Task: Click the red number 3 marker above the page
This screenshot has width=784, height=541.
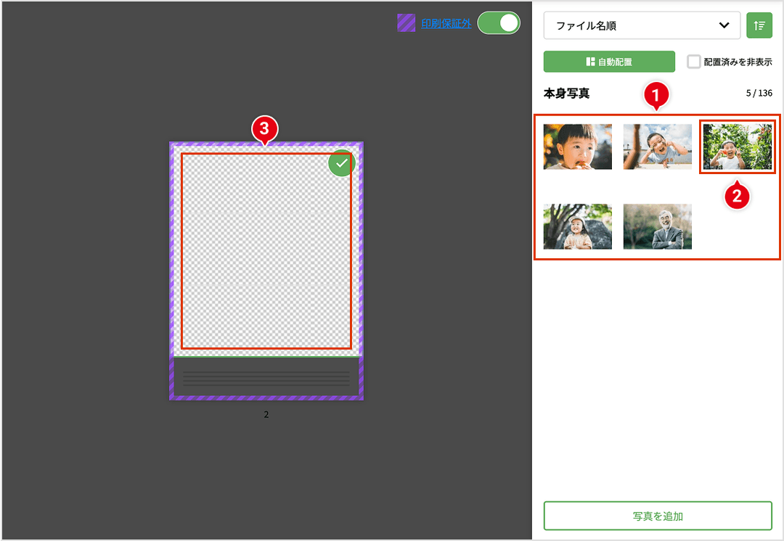Action: (265, 129)
